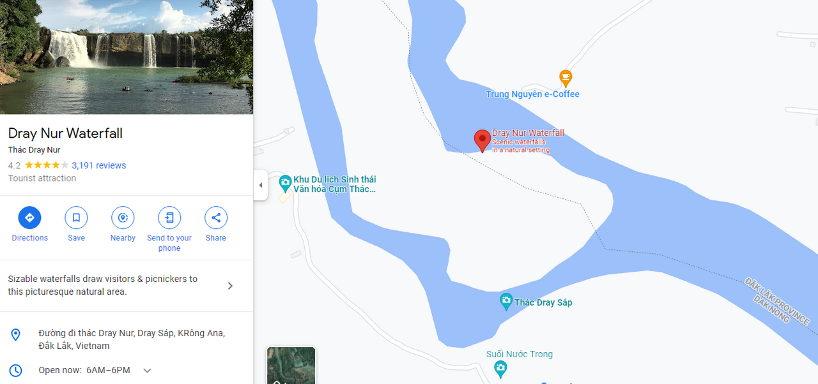Click the Suối Nước Trong attraction marker
The width and height of the screenshot is (818, 384).
500,368
